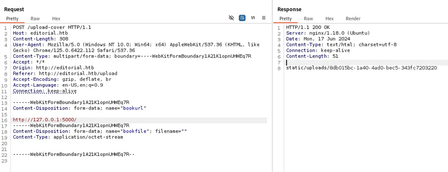Click the 'Accept-Language: en-US,en;q=0.9' line
Screen dimensions: 448x172
coord(58,85)
